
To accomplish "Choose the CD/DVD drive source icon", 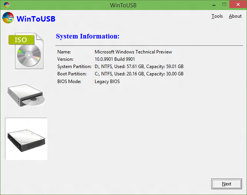I will coord(26,95).
